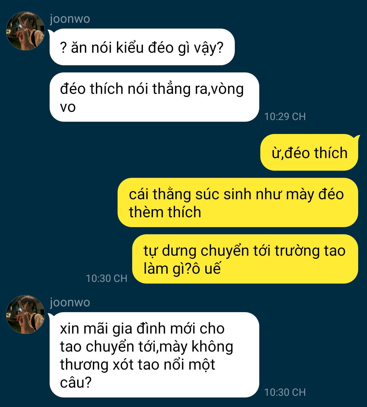This screenshot has width=367, height=407.
Task: Open joonwo's top profile avatar
Action: (x=25, y=31)
